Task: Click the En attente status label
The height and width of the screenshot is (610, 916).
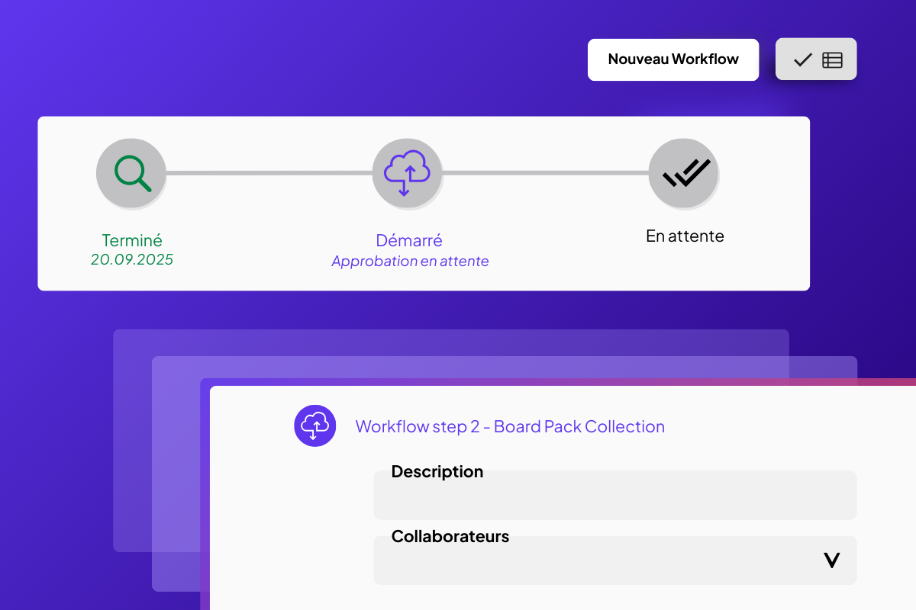Action: pyautogui.click(x=685, y=236)
